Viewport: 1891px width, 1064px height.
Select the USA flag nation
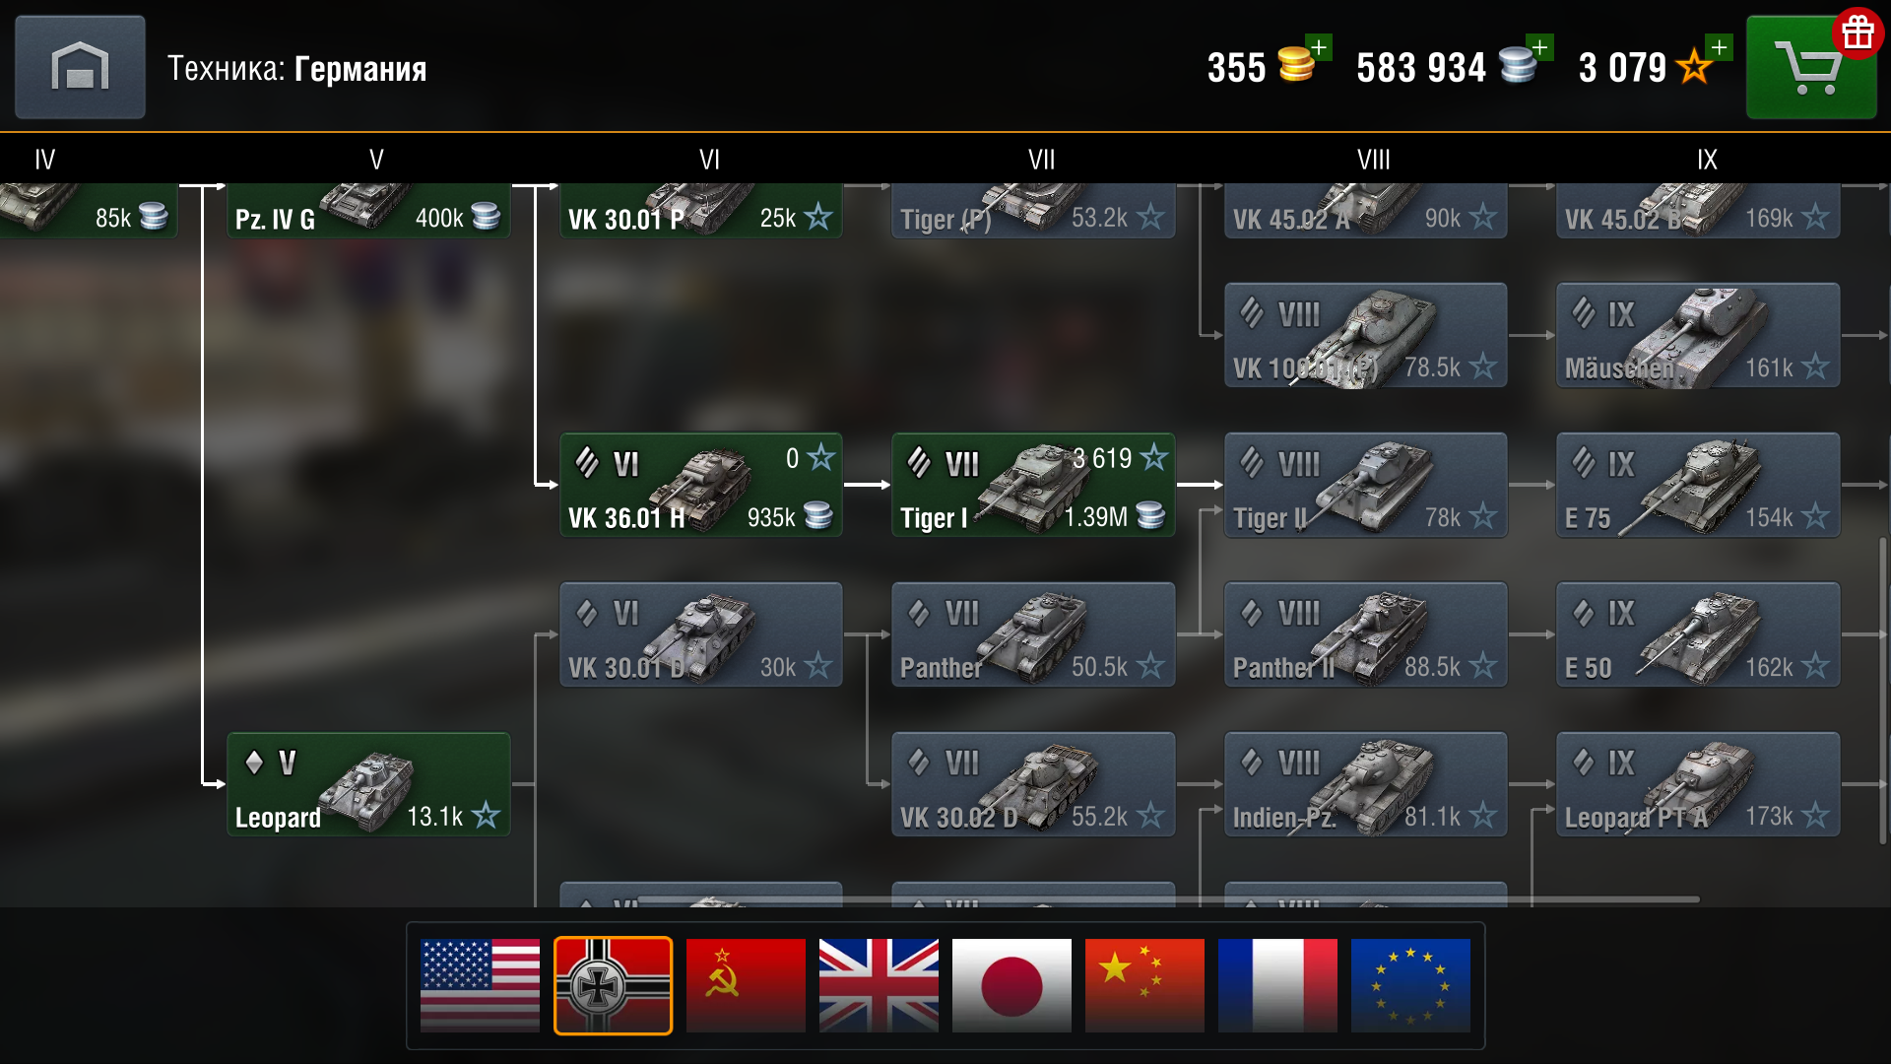coord(480,985)
